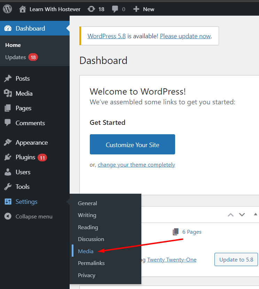The height and width of the screenshot is (289, 259).
Task: Open Learn With Hostever site menu
Action: 55,9
